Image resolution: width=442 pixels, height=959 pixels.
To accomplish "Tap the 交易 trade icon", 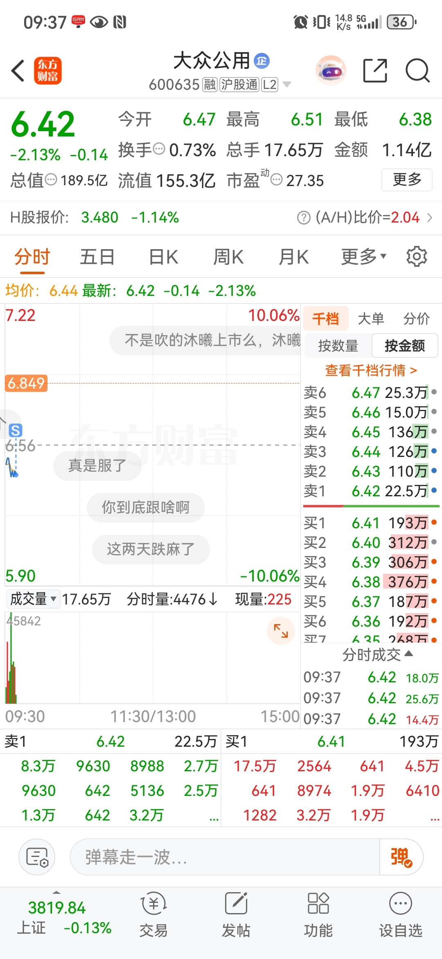I will click(x=154, y=915).
